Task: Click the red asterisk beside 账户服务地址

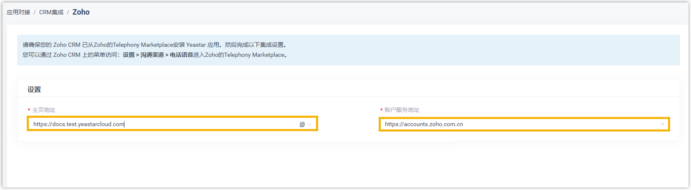Action: click(x=381, y=110)
